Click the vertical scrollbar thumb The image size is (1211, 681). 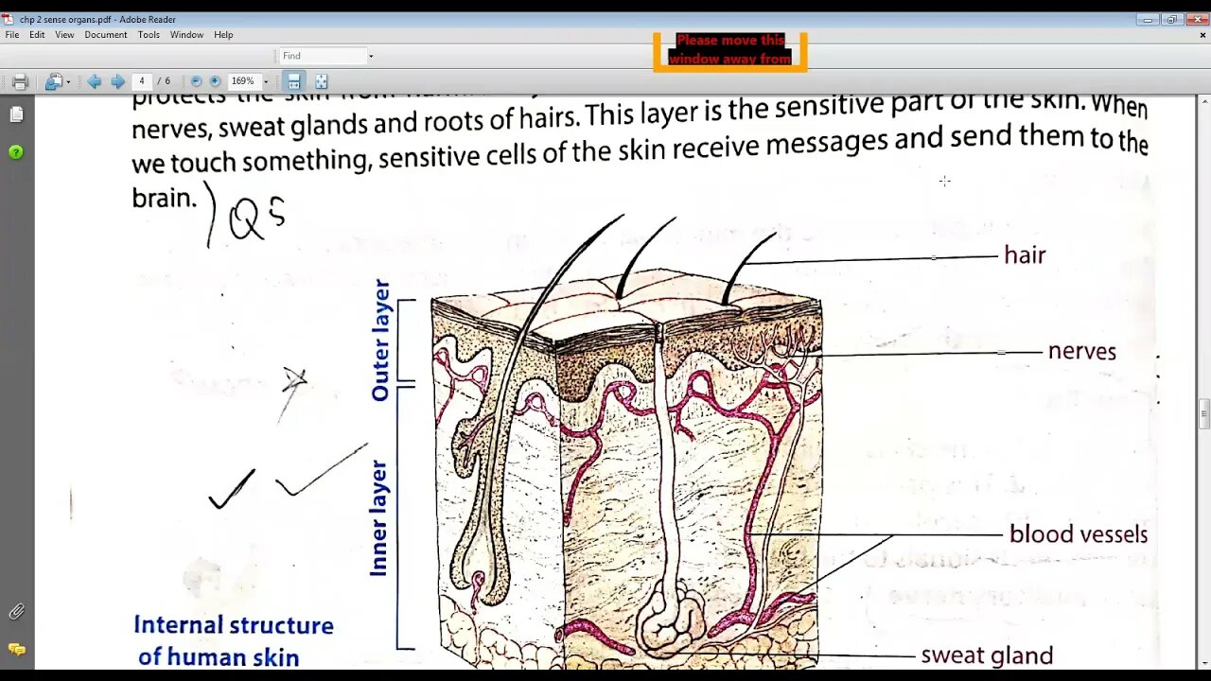click(1204, 413)
